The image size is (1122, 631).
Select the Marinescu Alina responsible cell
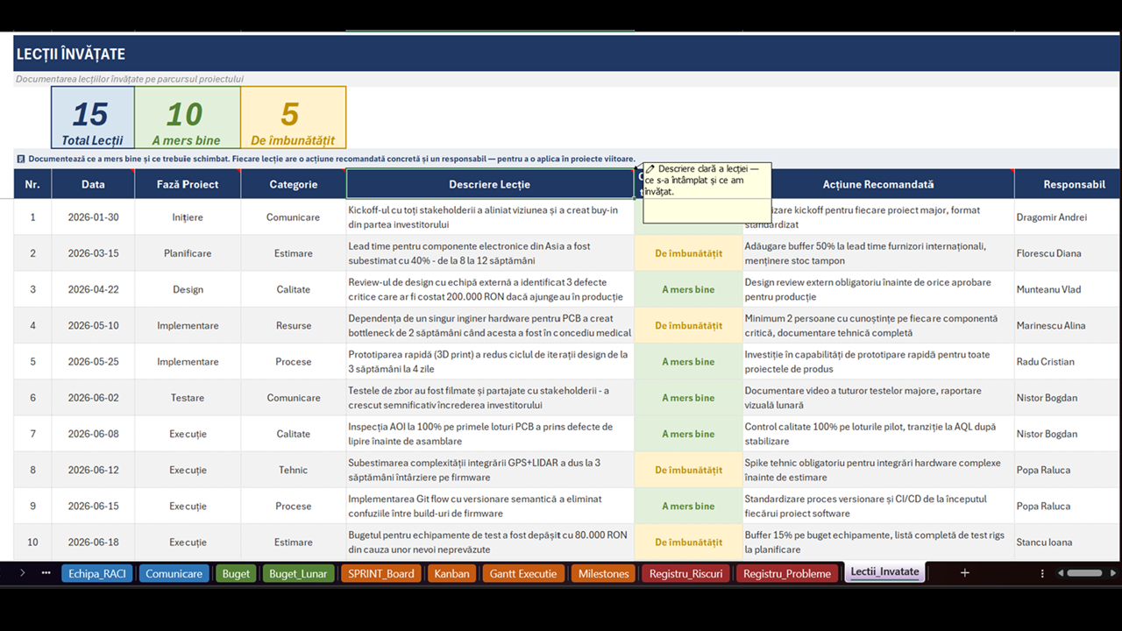1068,325
